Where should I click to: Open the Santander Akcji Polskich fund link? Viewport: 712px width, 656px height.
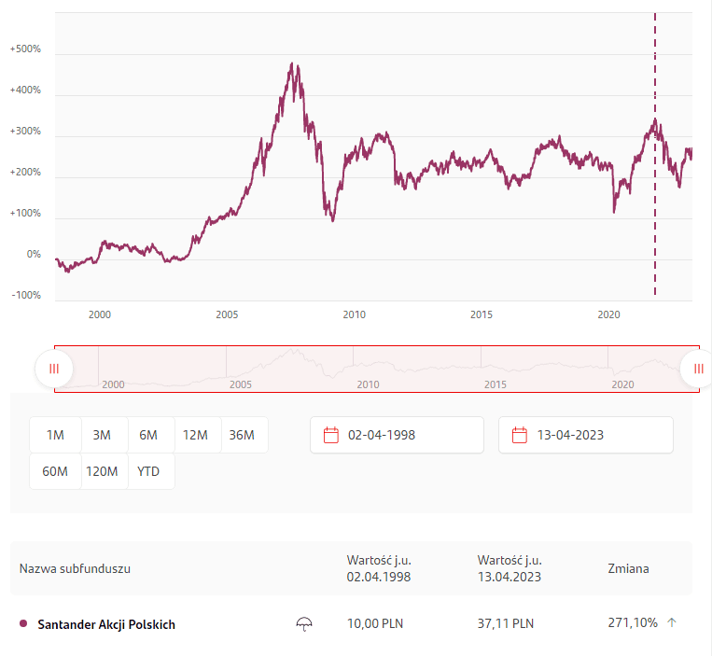[x=106, y=624]
